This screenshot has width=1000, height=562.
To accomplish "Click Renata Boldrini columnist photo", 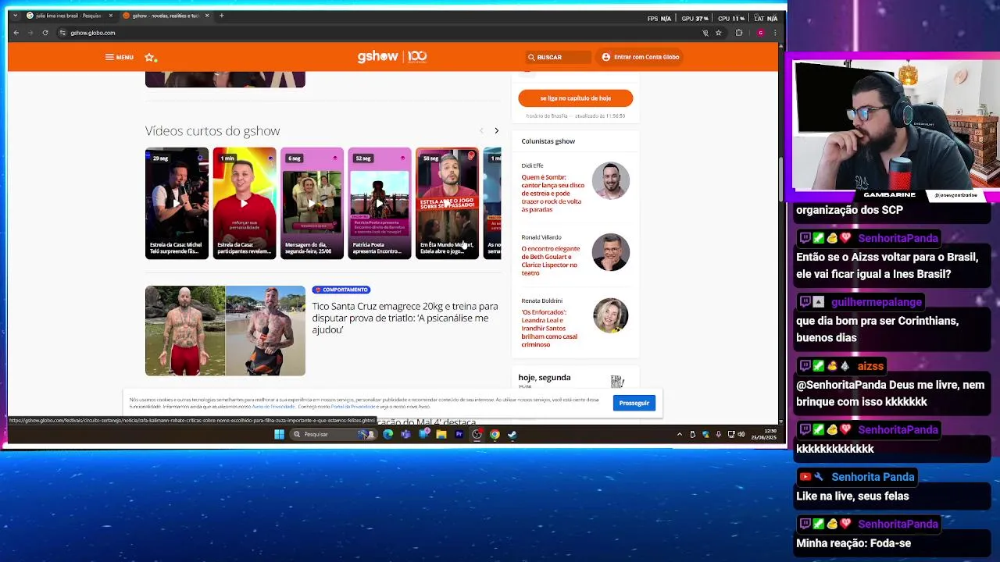I will [x=610, y=316].
